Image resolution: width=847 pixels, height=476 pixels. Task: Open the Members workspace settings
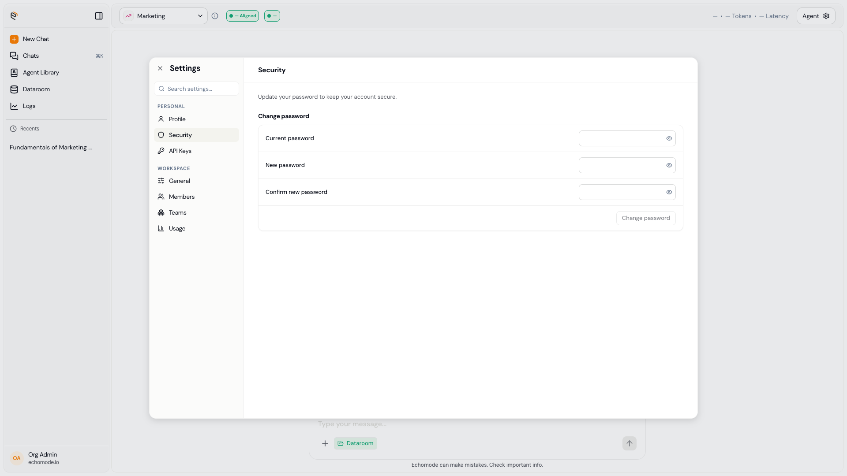[x=196, y=197]
